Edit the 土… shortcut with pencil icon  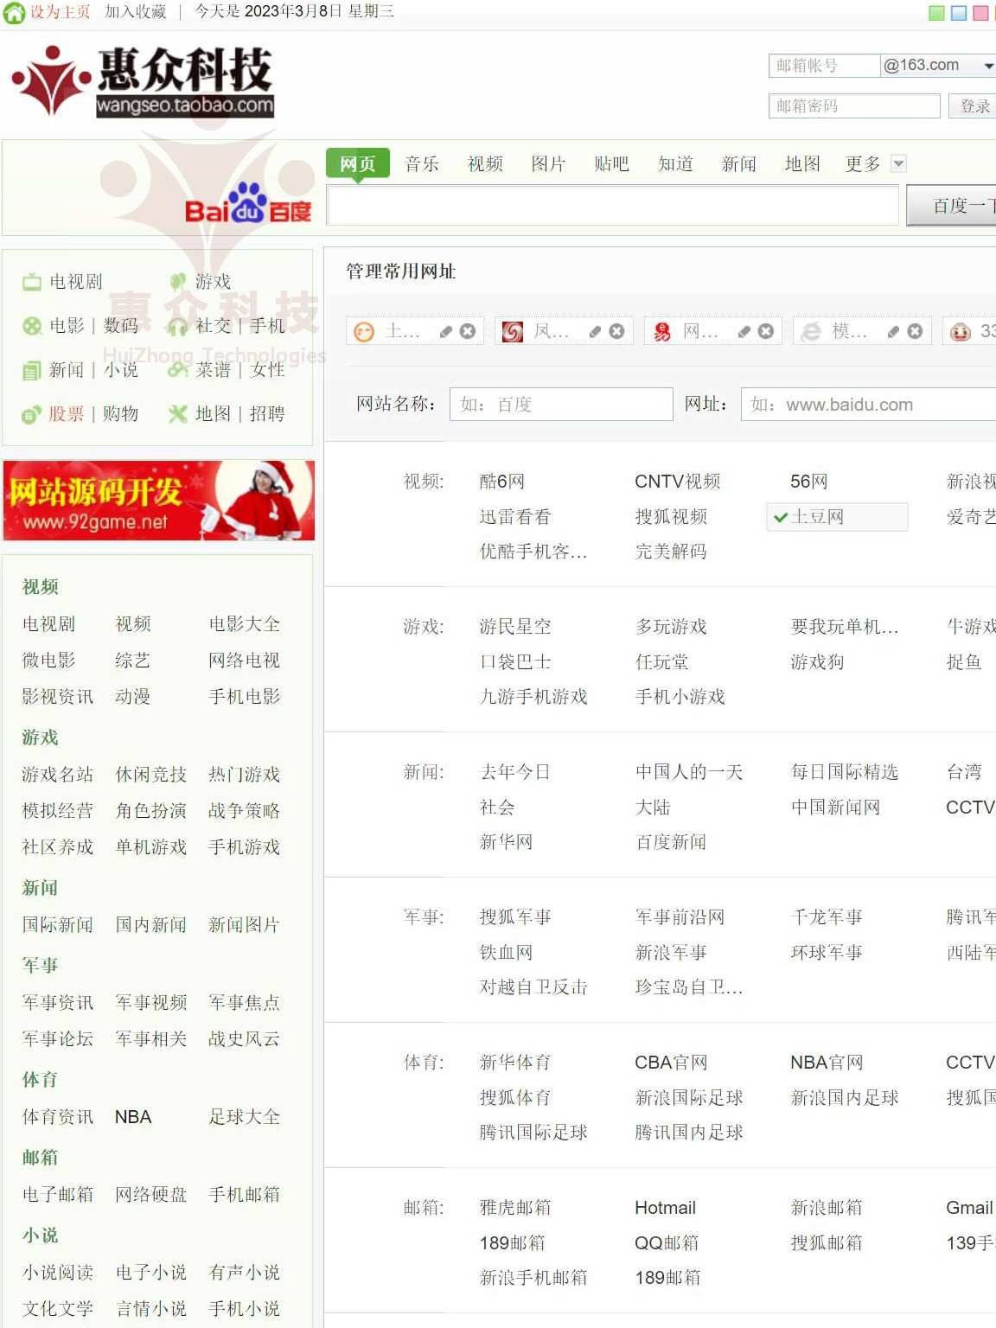click(445, 332)
